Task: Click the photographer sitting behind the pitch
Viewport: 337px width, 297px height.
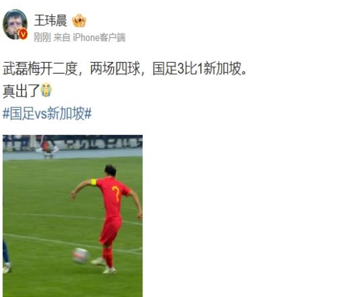Action: coord(48,149)
